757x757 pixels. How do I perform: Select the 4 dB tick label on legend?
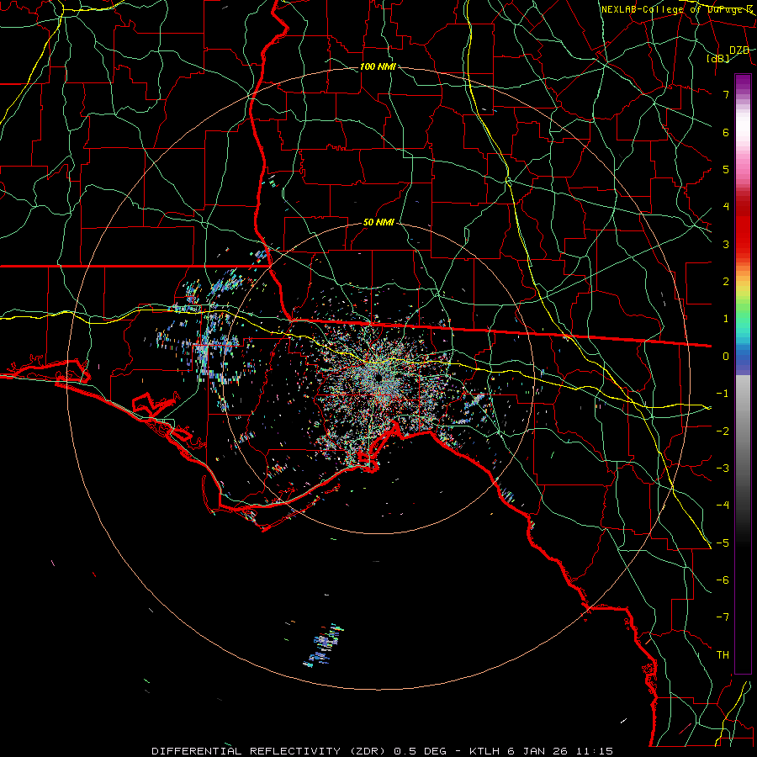tap(726, 207)
